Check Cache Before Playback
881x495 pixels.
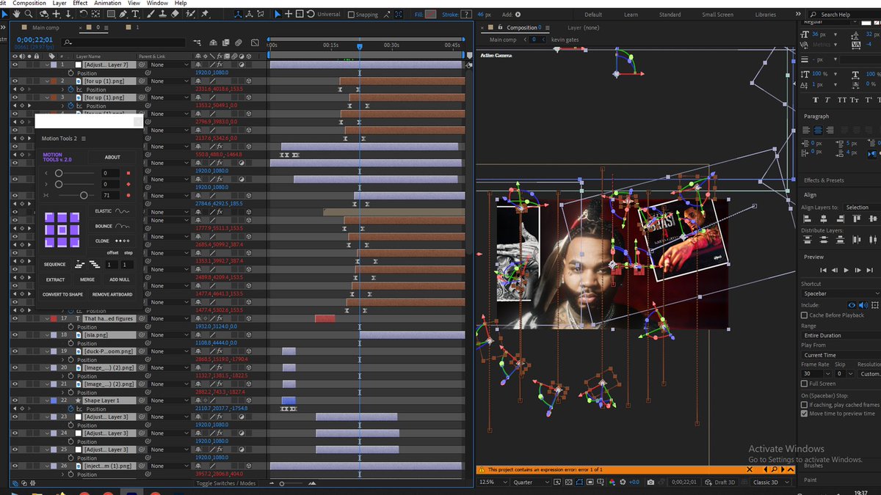coord(805,315)
